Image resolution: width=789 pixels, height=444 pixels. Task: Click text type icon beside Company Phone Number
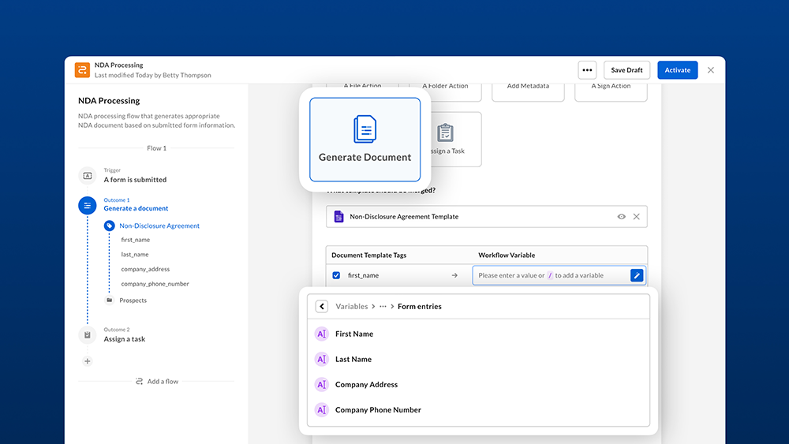pyautogui.click(x=322, y=410)
